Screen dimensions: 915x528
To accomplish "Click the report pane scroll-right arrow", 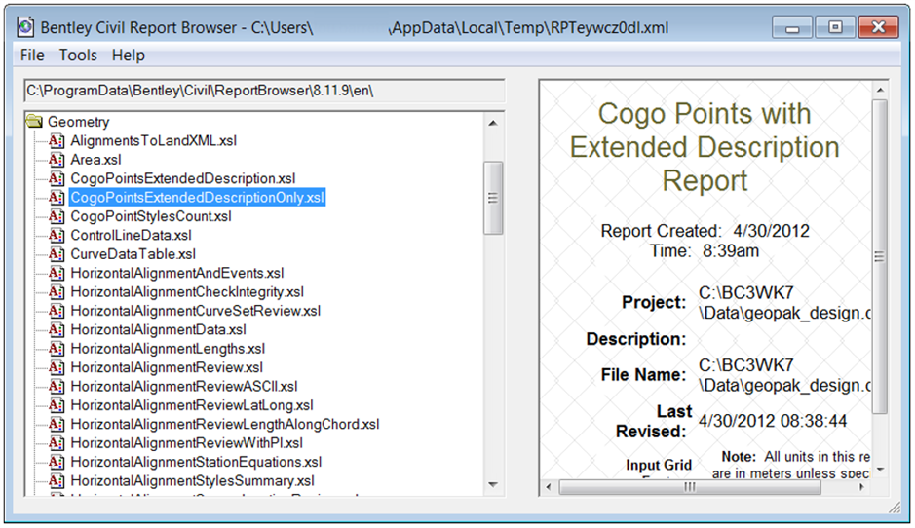I will pyautogui.click(x=862, y=486).
